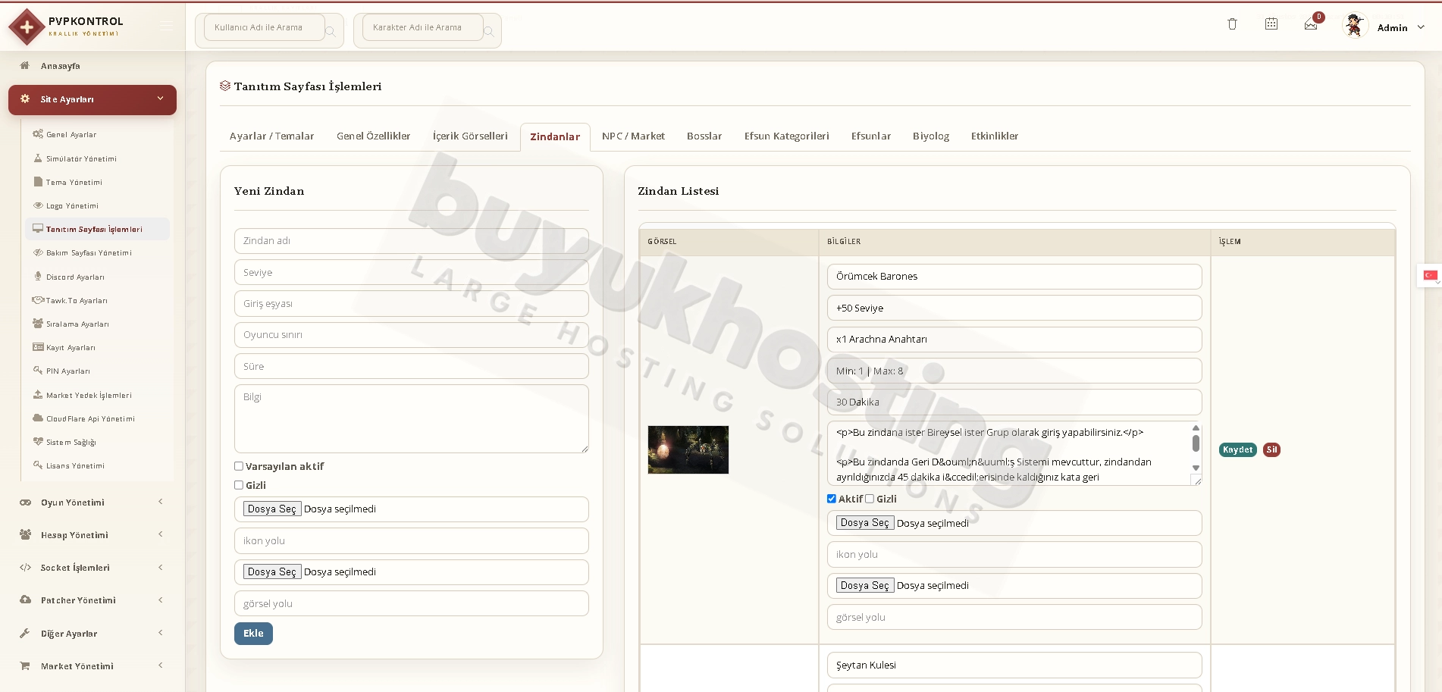This screenshot has width=1442, height=692.
Task: Open the inbox notifications icon
Action: click(x=1311, y=25)
